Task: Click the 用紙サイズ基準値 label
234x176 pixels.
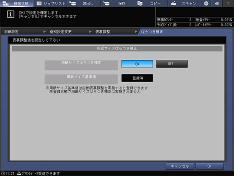Action: coord(81,79)
